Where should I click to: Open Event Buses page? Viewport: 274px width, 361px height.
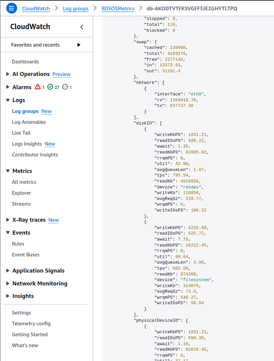[x=26, y=255]
